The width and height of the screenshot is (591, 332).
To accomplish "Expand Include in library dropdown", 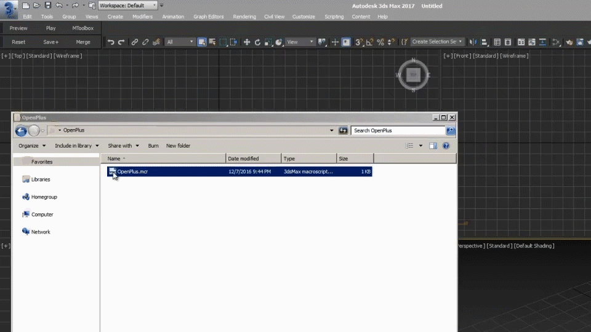I will pyautogui.click(x=77, y=146).
